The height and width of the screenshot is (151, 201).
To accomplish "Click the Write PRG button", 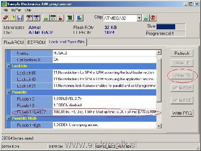I will pyautogui.click(x=182, y=113).
